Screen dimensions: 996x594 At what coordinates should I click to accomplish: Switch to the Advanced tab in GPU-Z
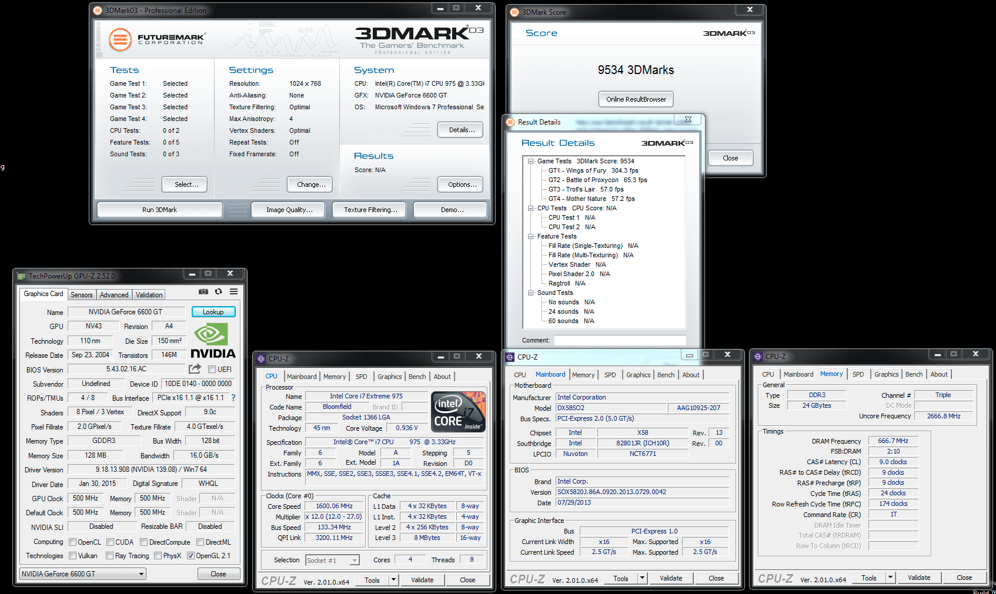pyautogui.click(x=114, y=295)
